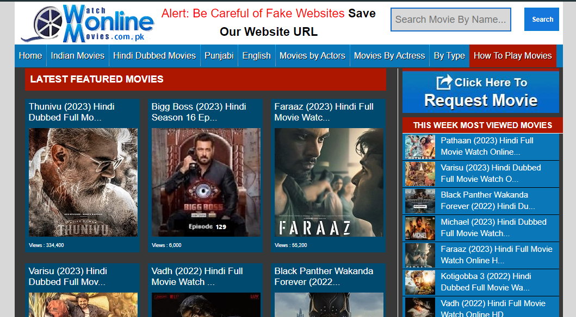This screenshot has width=576, height=317.
Task: Select Hindi Dubbed Movies in navigation
Action: tap(154, 56)
